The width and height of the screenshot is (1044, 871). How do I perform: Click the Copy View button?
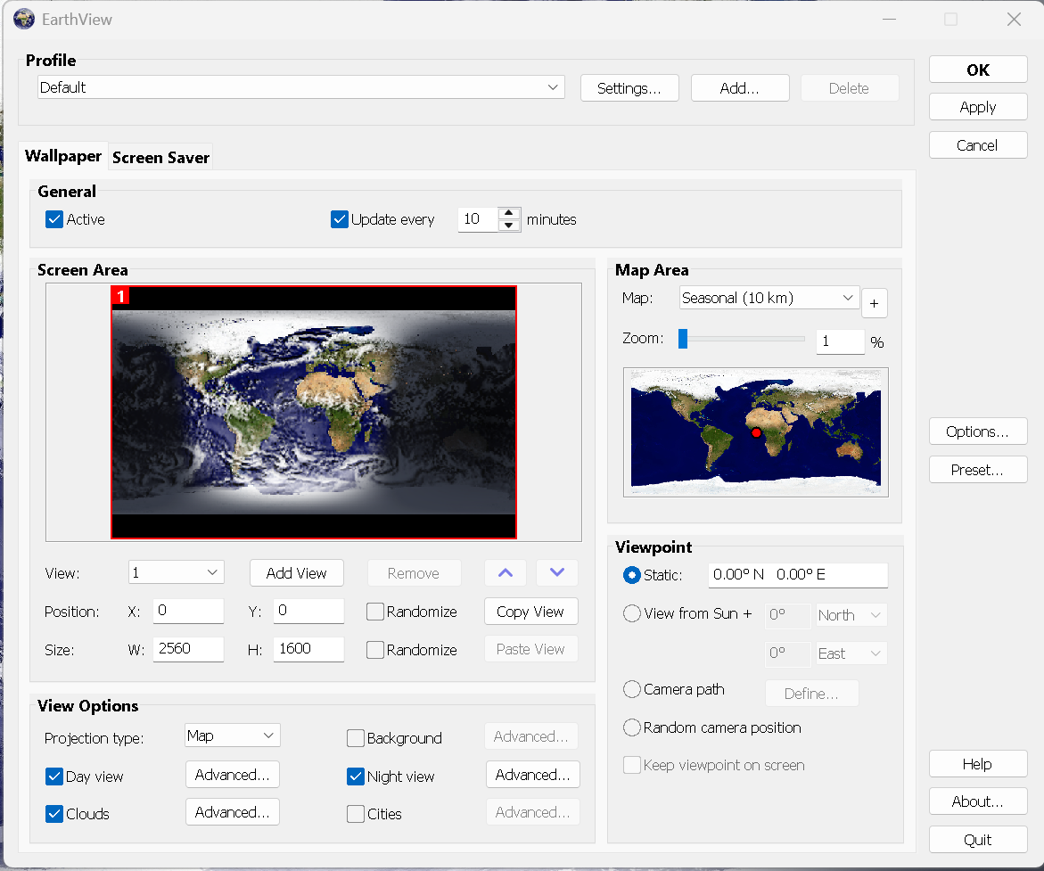pos(530,612)
